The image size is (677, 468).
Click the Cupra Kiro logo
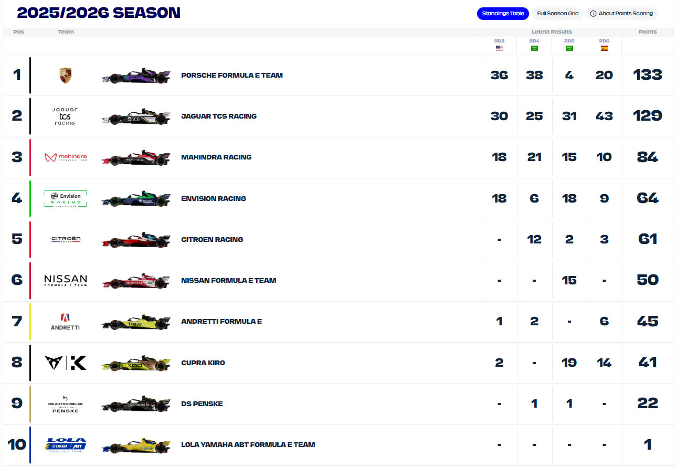(x=66, y=363)
